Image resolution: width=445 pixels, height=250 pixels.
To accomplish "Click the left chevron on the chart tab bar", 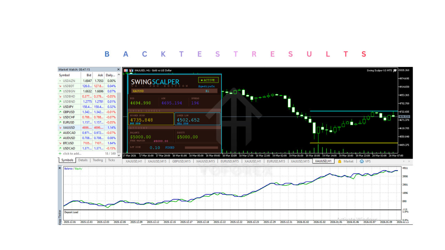I will click(x=403, y=161).
